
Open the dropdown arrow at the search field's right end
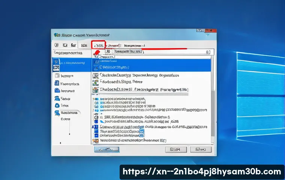click(x=207, y=52)
